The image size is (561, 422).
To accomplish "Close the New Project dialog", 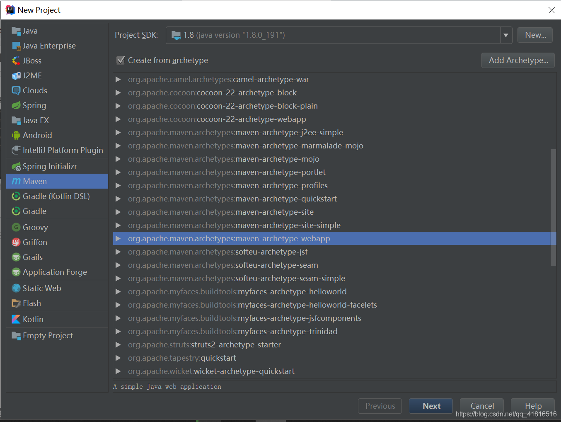I will click(x=551, y=10).
